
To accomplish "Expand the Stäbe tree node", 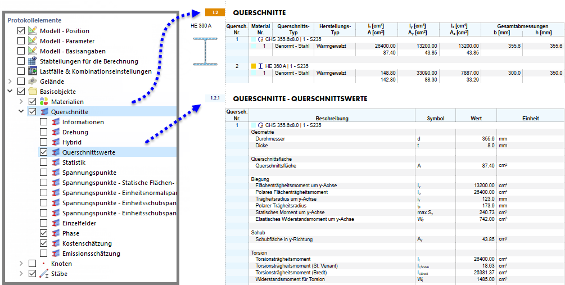I will click(21, 274).
